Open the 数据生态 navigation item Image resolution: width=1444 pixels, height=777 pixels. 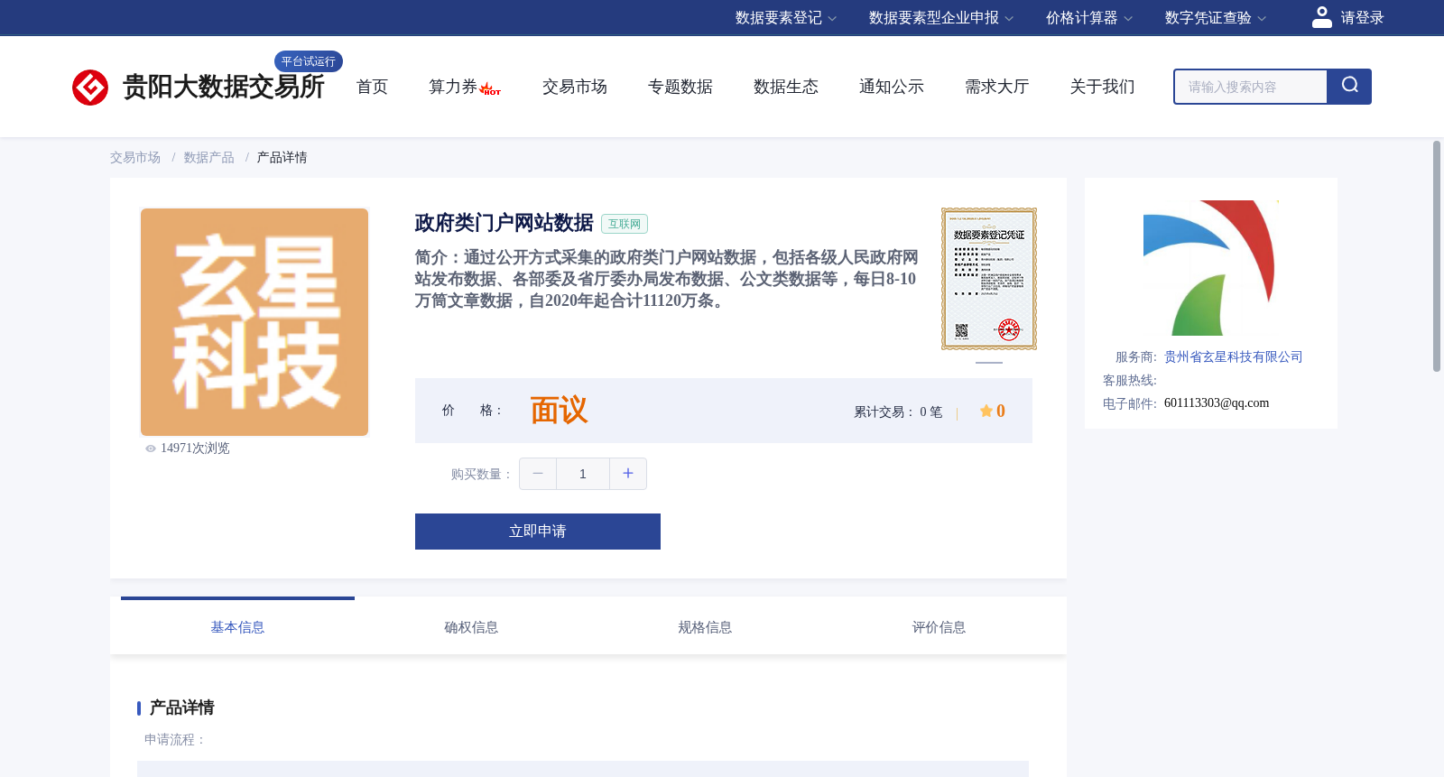[x=786, y=87]
